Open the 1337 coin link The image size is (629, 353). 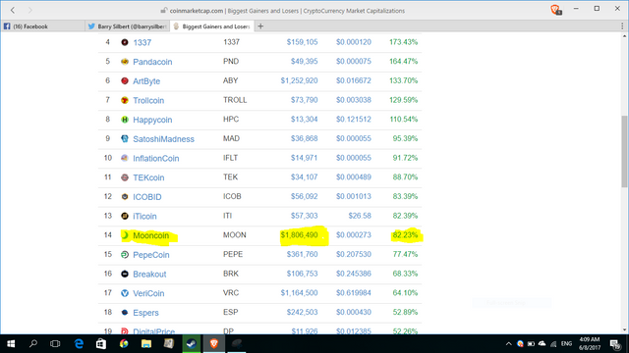click(142, 42)
